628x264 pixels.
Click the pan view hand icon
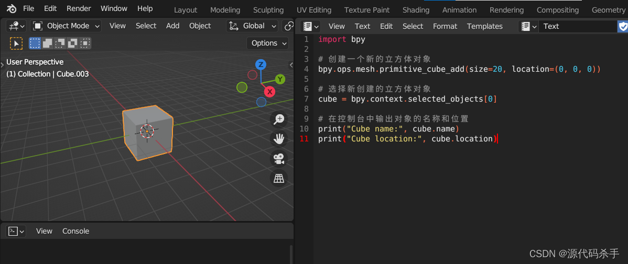click(278, 139)
